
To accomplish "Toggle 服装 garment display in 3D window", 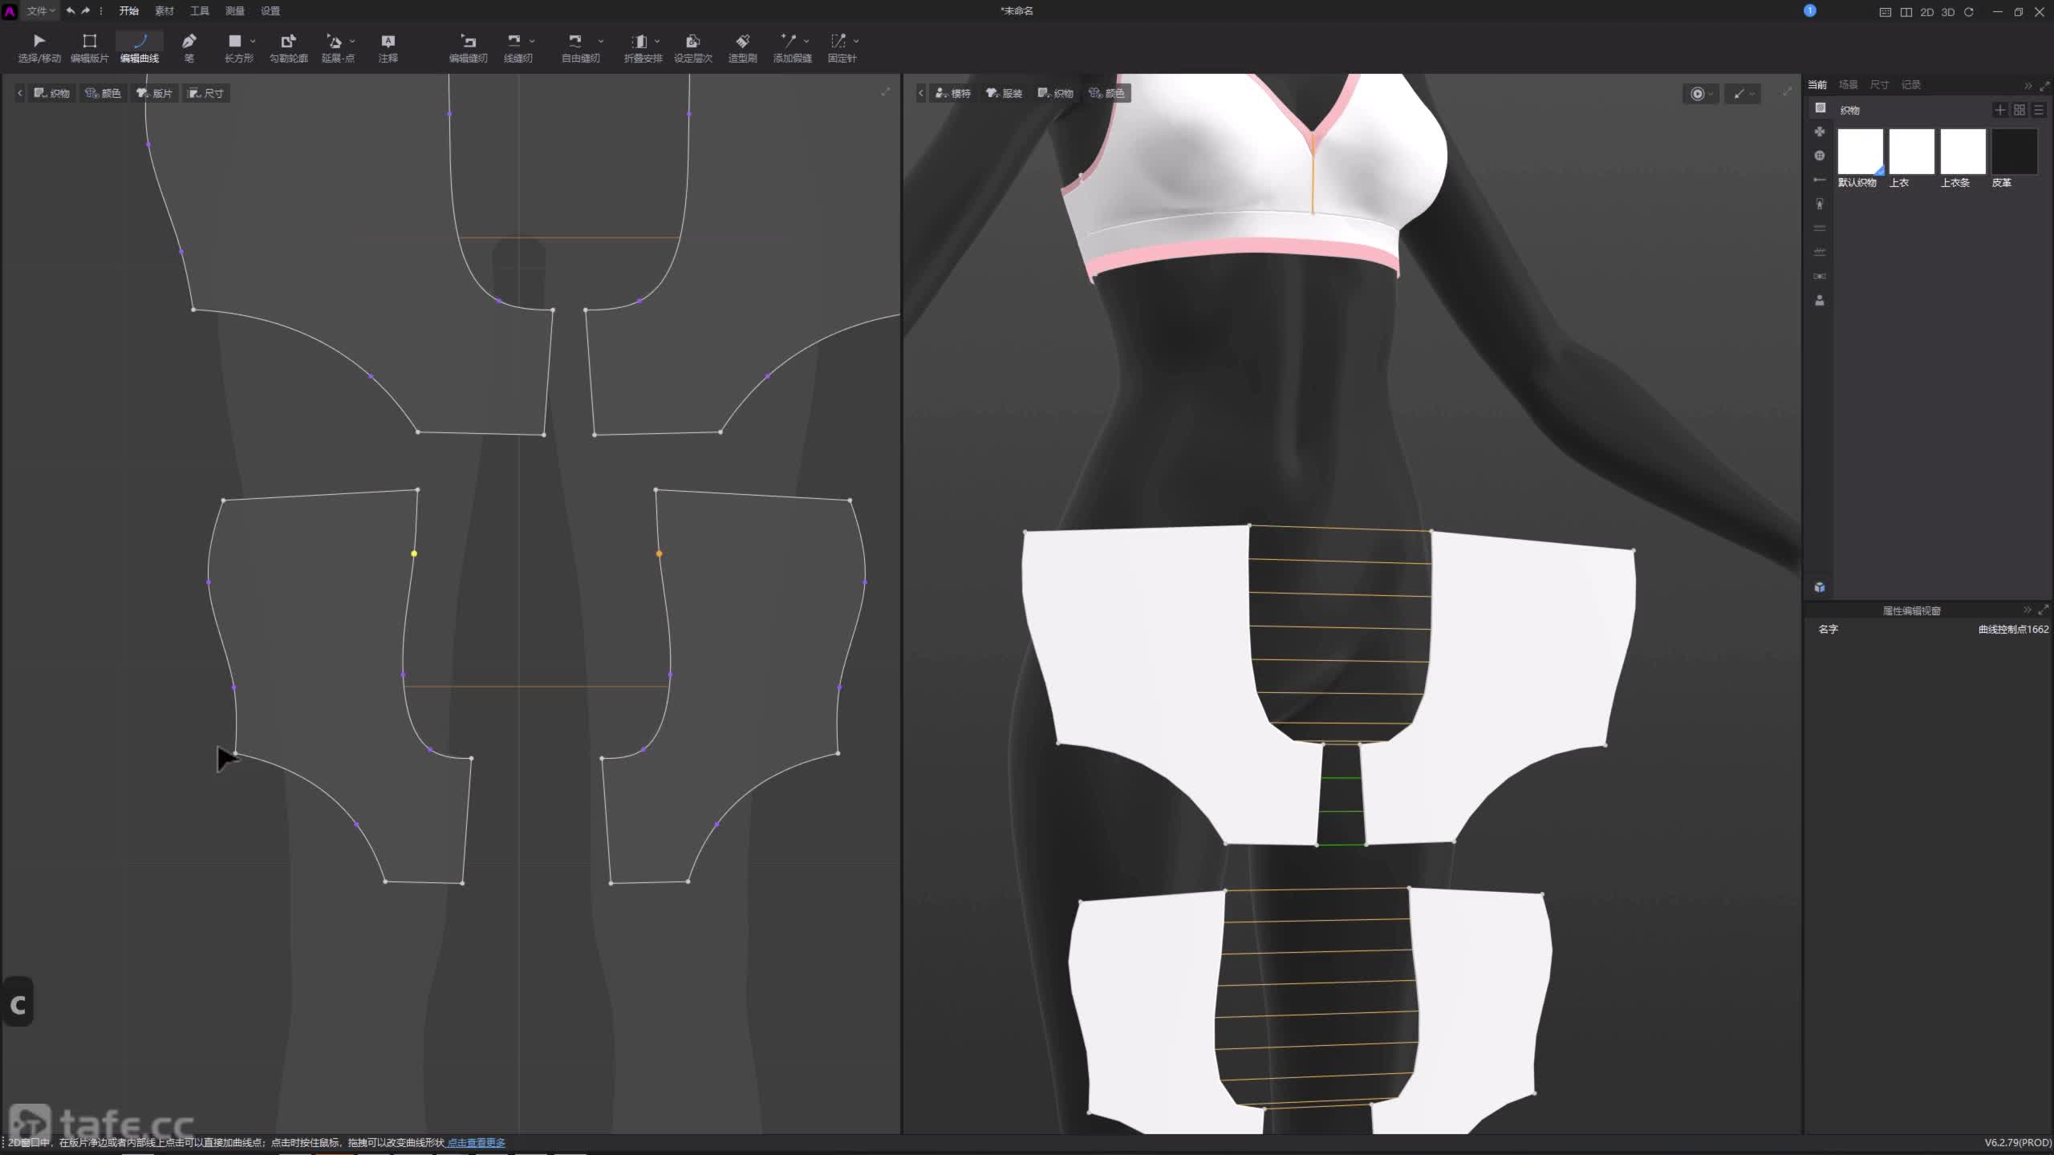I will coord(1005,93).
